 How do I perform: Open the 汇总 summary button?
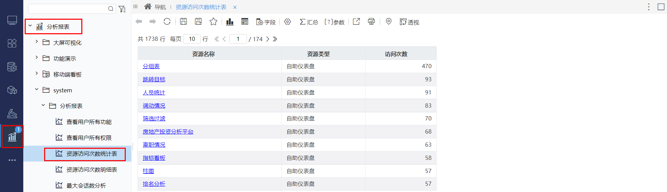[x=309, y=22]
